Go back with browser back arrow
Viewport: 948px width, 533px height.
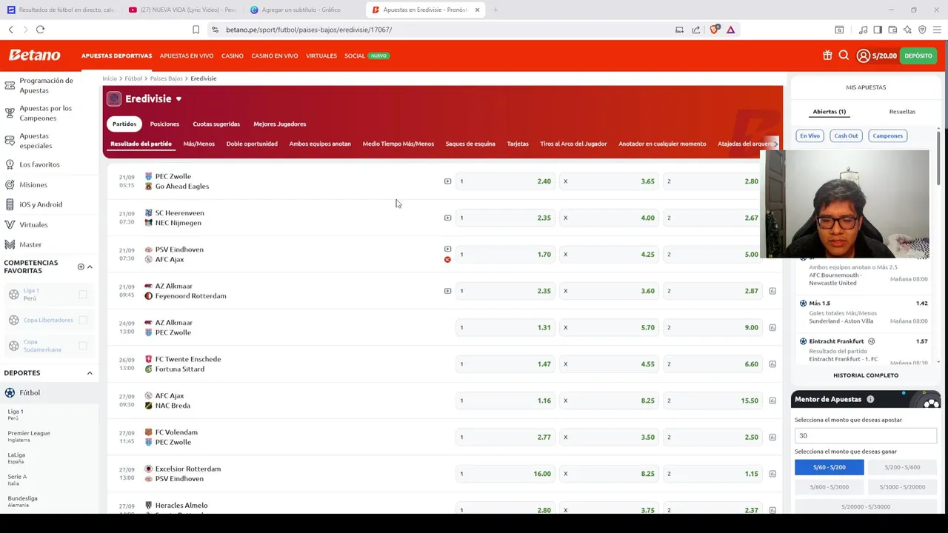pos(11,30)
